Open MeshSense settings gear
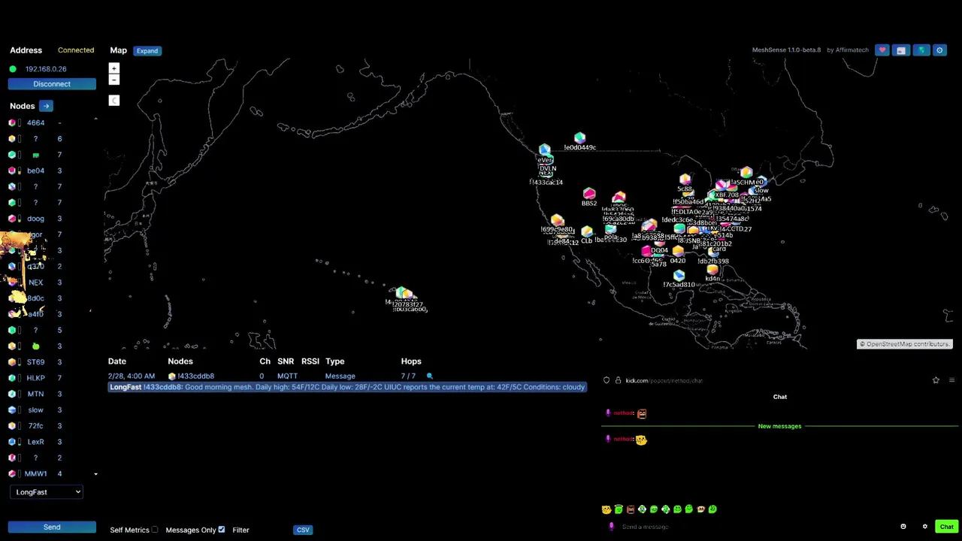Viewport: 962px width, 541px height. click(x=939, y=50)
